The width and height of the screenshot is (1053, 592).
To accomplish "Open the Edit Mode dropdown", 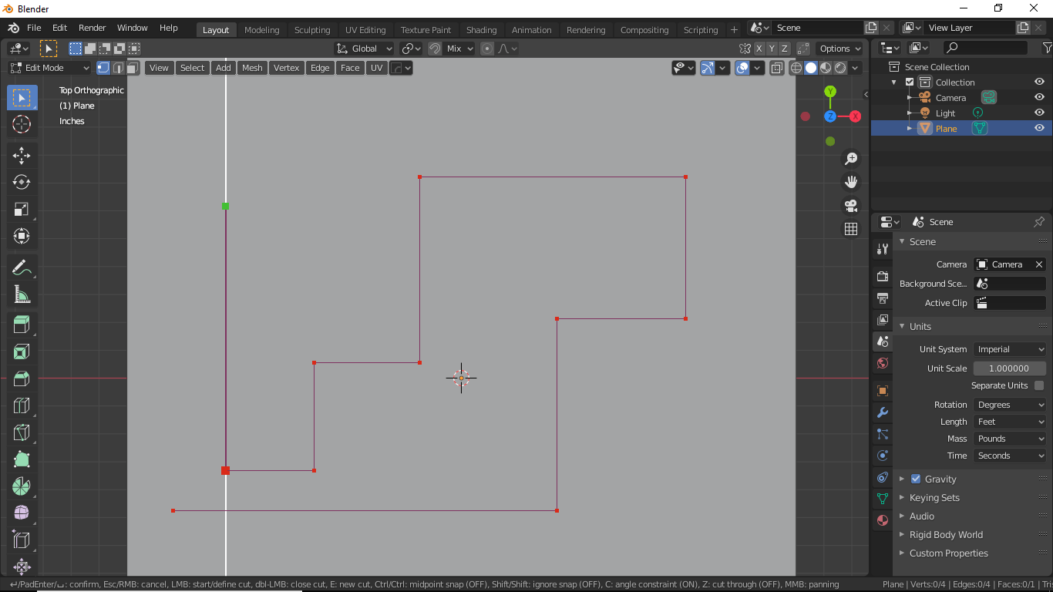I will pos(49,68).
